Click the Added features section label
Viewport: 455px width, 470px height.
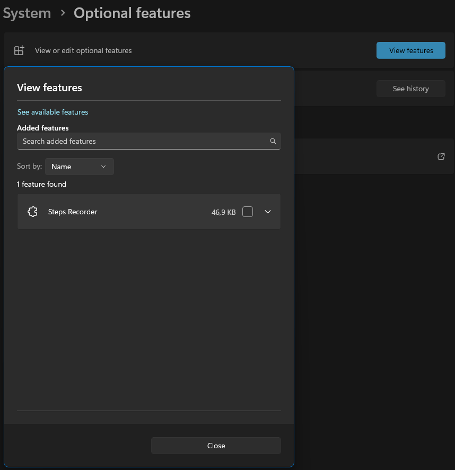click(43, 128)
